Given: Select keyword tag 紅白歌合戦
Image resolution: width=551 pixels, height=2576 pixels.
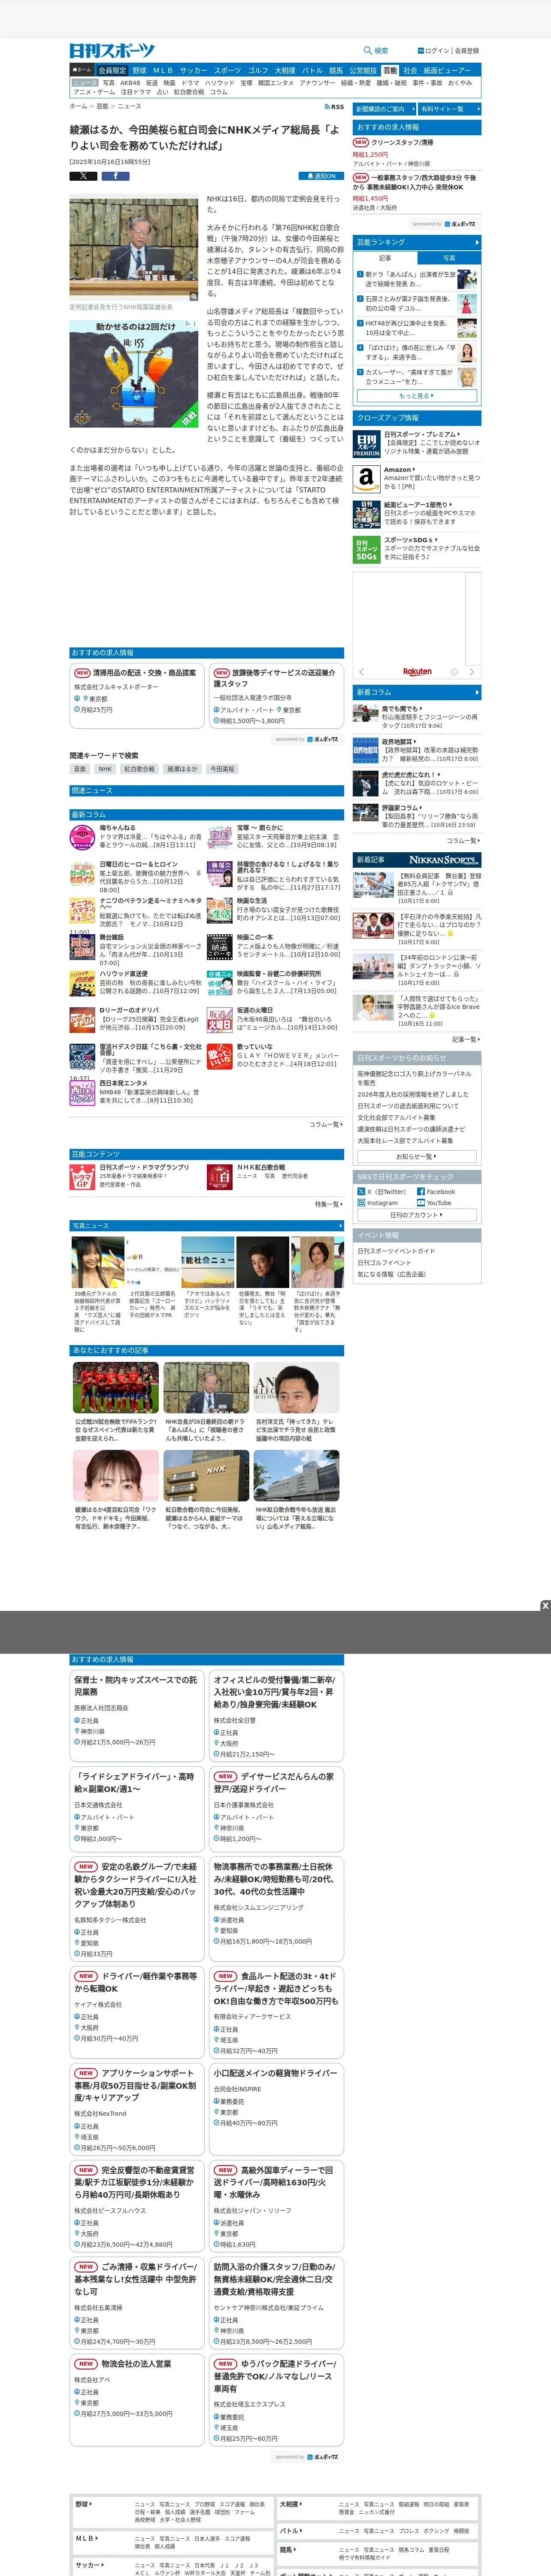Looking at the screenshot, I should coord(139,769).
